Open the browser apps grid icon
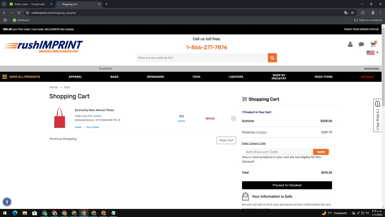The image size is (385, 217). (x=5, y=20)
